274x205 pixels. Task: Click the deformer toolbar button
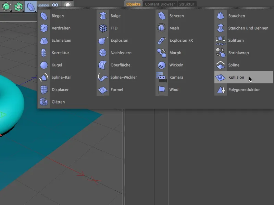pyautogui.click(x=30, y=6)
